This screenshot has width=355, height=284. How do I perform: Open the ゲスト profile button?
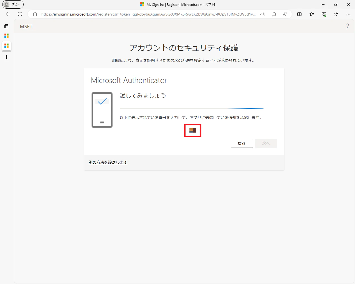tap(13, 4)
